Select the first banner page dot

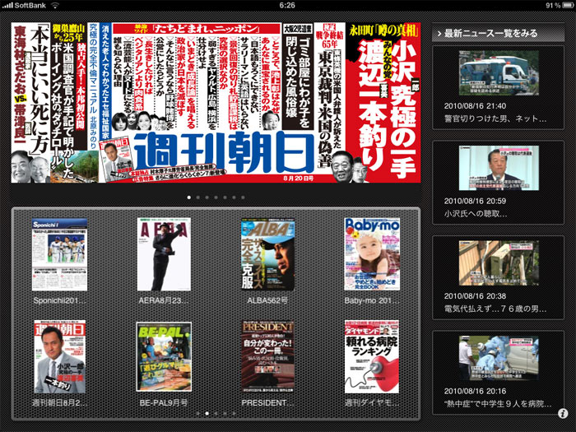click(x=188, y=197)
